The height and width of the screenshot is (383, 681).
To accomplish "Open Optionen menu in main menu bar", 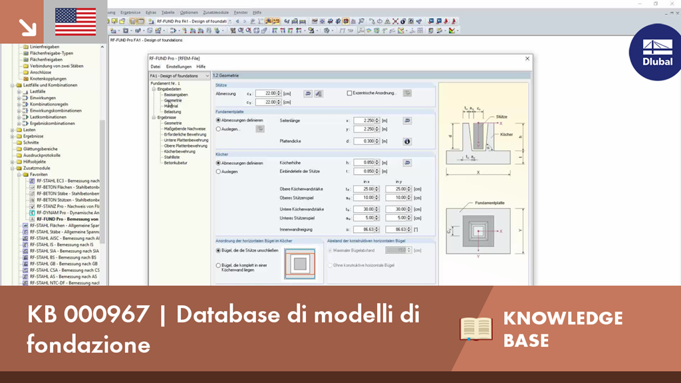I will click(x=189, y=13).
